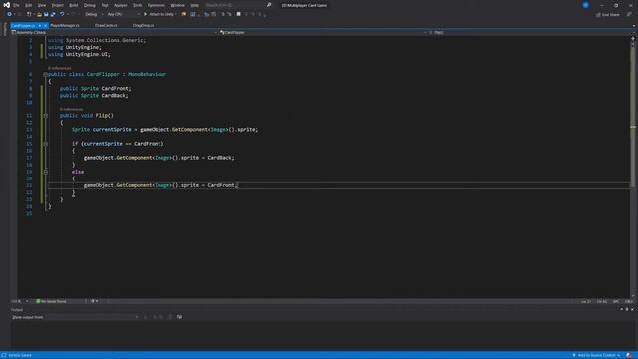Viewport: 638px width, 359px height.
Task: Switch to the DragDrop.cs tab
Action: [x=143, y=26]
